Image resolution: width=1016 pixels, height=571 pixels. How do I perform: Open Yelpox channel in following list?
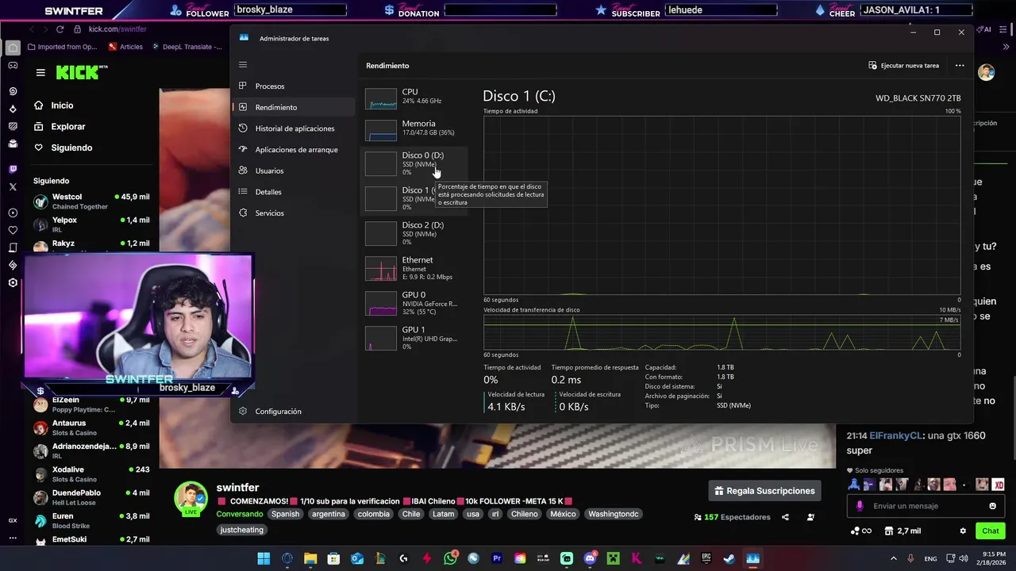[91, 224]
